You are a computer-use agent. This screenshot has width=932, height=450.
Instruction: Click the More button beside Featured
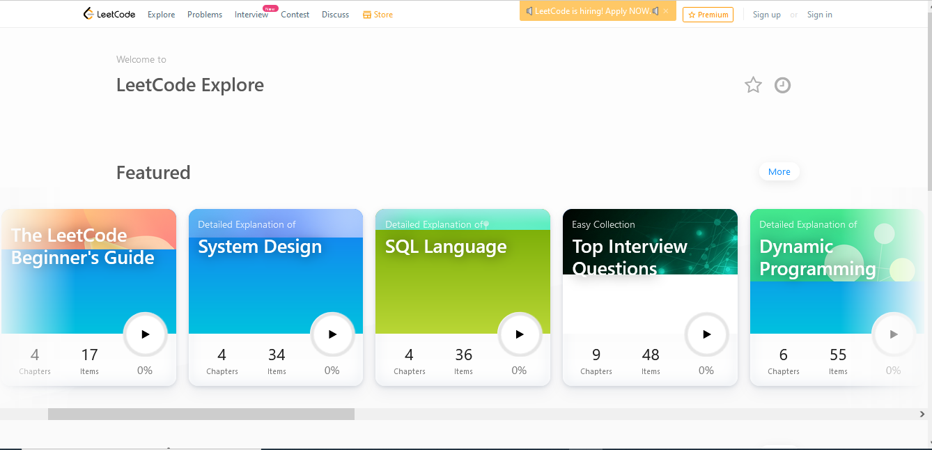coord(779,171)
